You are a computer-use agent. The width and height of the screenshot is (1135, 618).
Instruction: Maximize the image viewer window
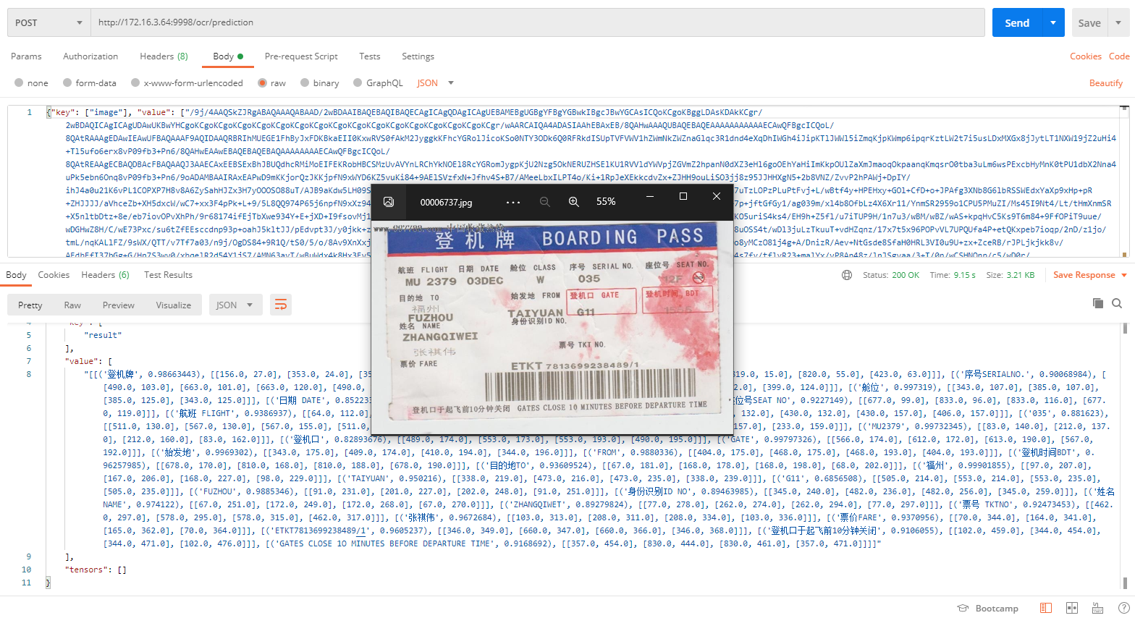[x=683, y=196]
